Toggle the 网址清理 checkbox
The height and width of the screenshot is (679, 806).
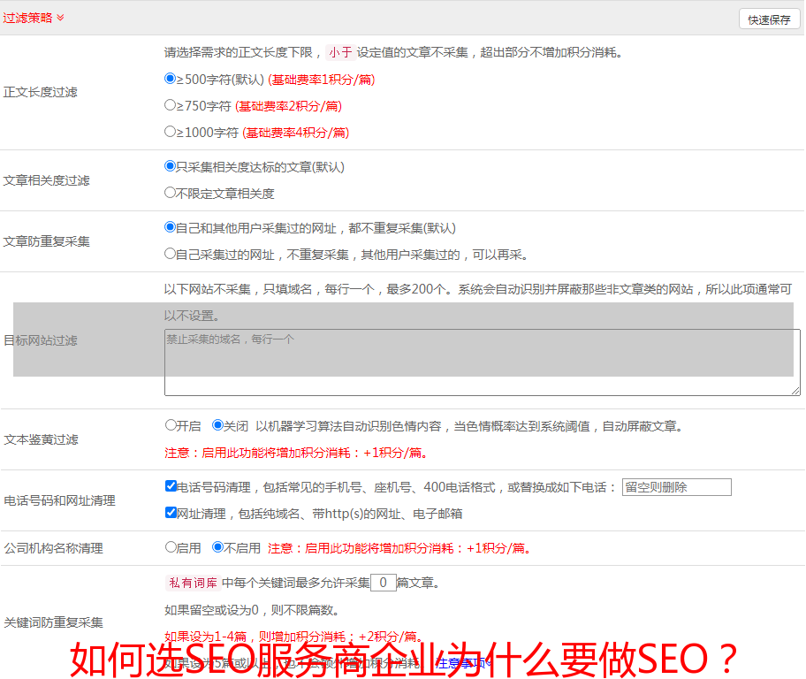(x=171, y=513)
